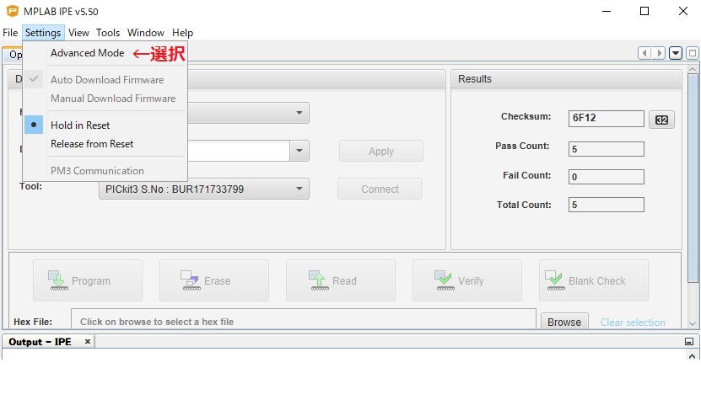This screenshot has height=400, width=701.
Task: Click the Program button
Action: pyautogui.click(x=88, y=280)
